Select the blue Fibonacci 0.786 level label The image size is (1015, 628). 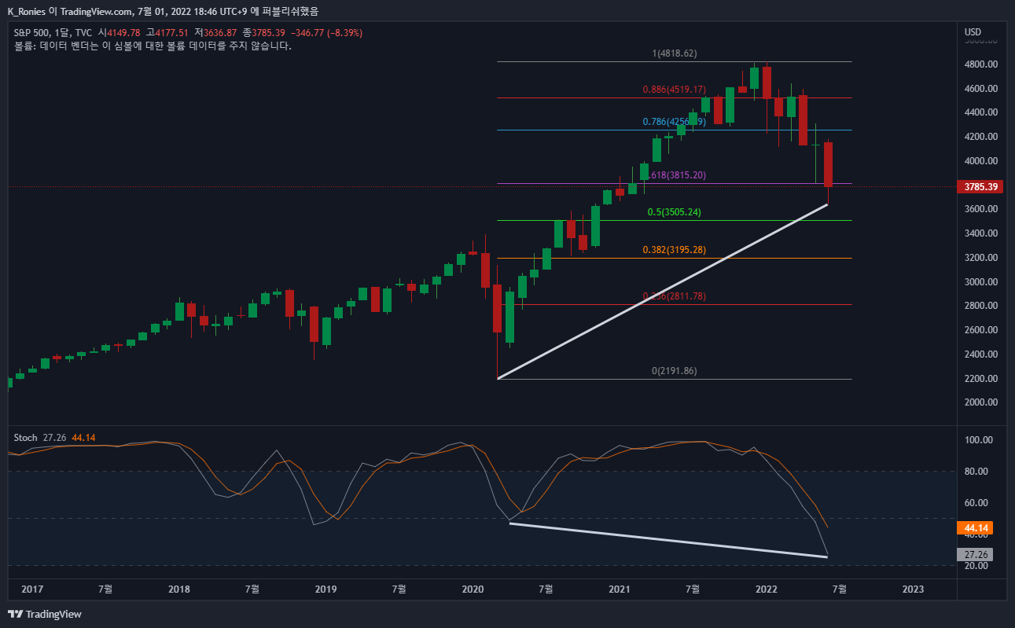pos(674,122)
